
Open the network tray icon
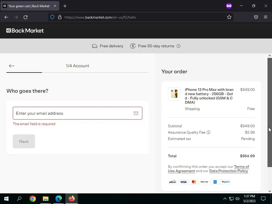pyautogui.click(x=231, y=199)
